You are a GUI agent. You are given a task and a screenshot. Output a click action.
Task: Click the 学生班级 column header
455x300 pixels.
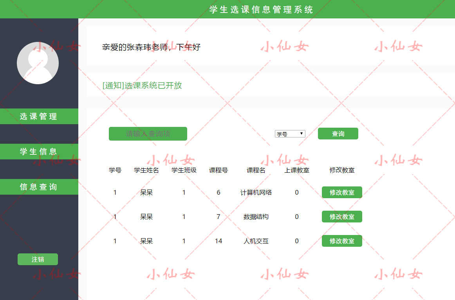[x=184, y=170]
